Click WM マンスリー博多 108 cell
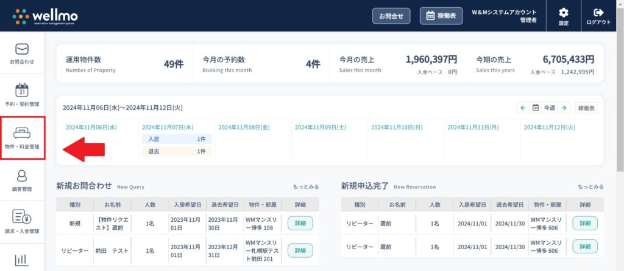Viewport: 624px width, 271px height. pos(262,223)
